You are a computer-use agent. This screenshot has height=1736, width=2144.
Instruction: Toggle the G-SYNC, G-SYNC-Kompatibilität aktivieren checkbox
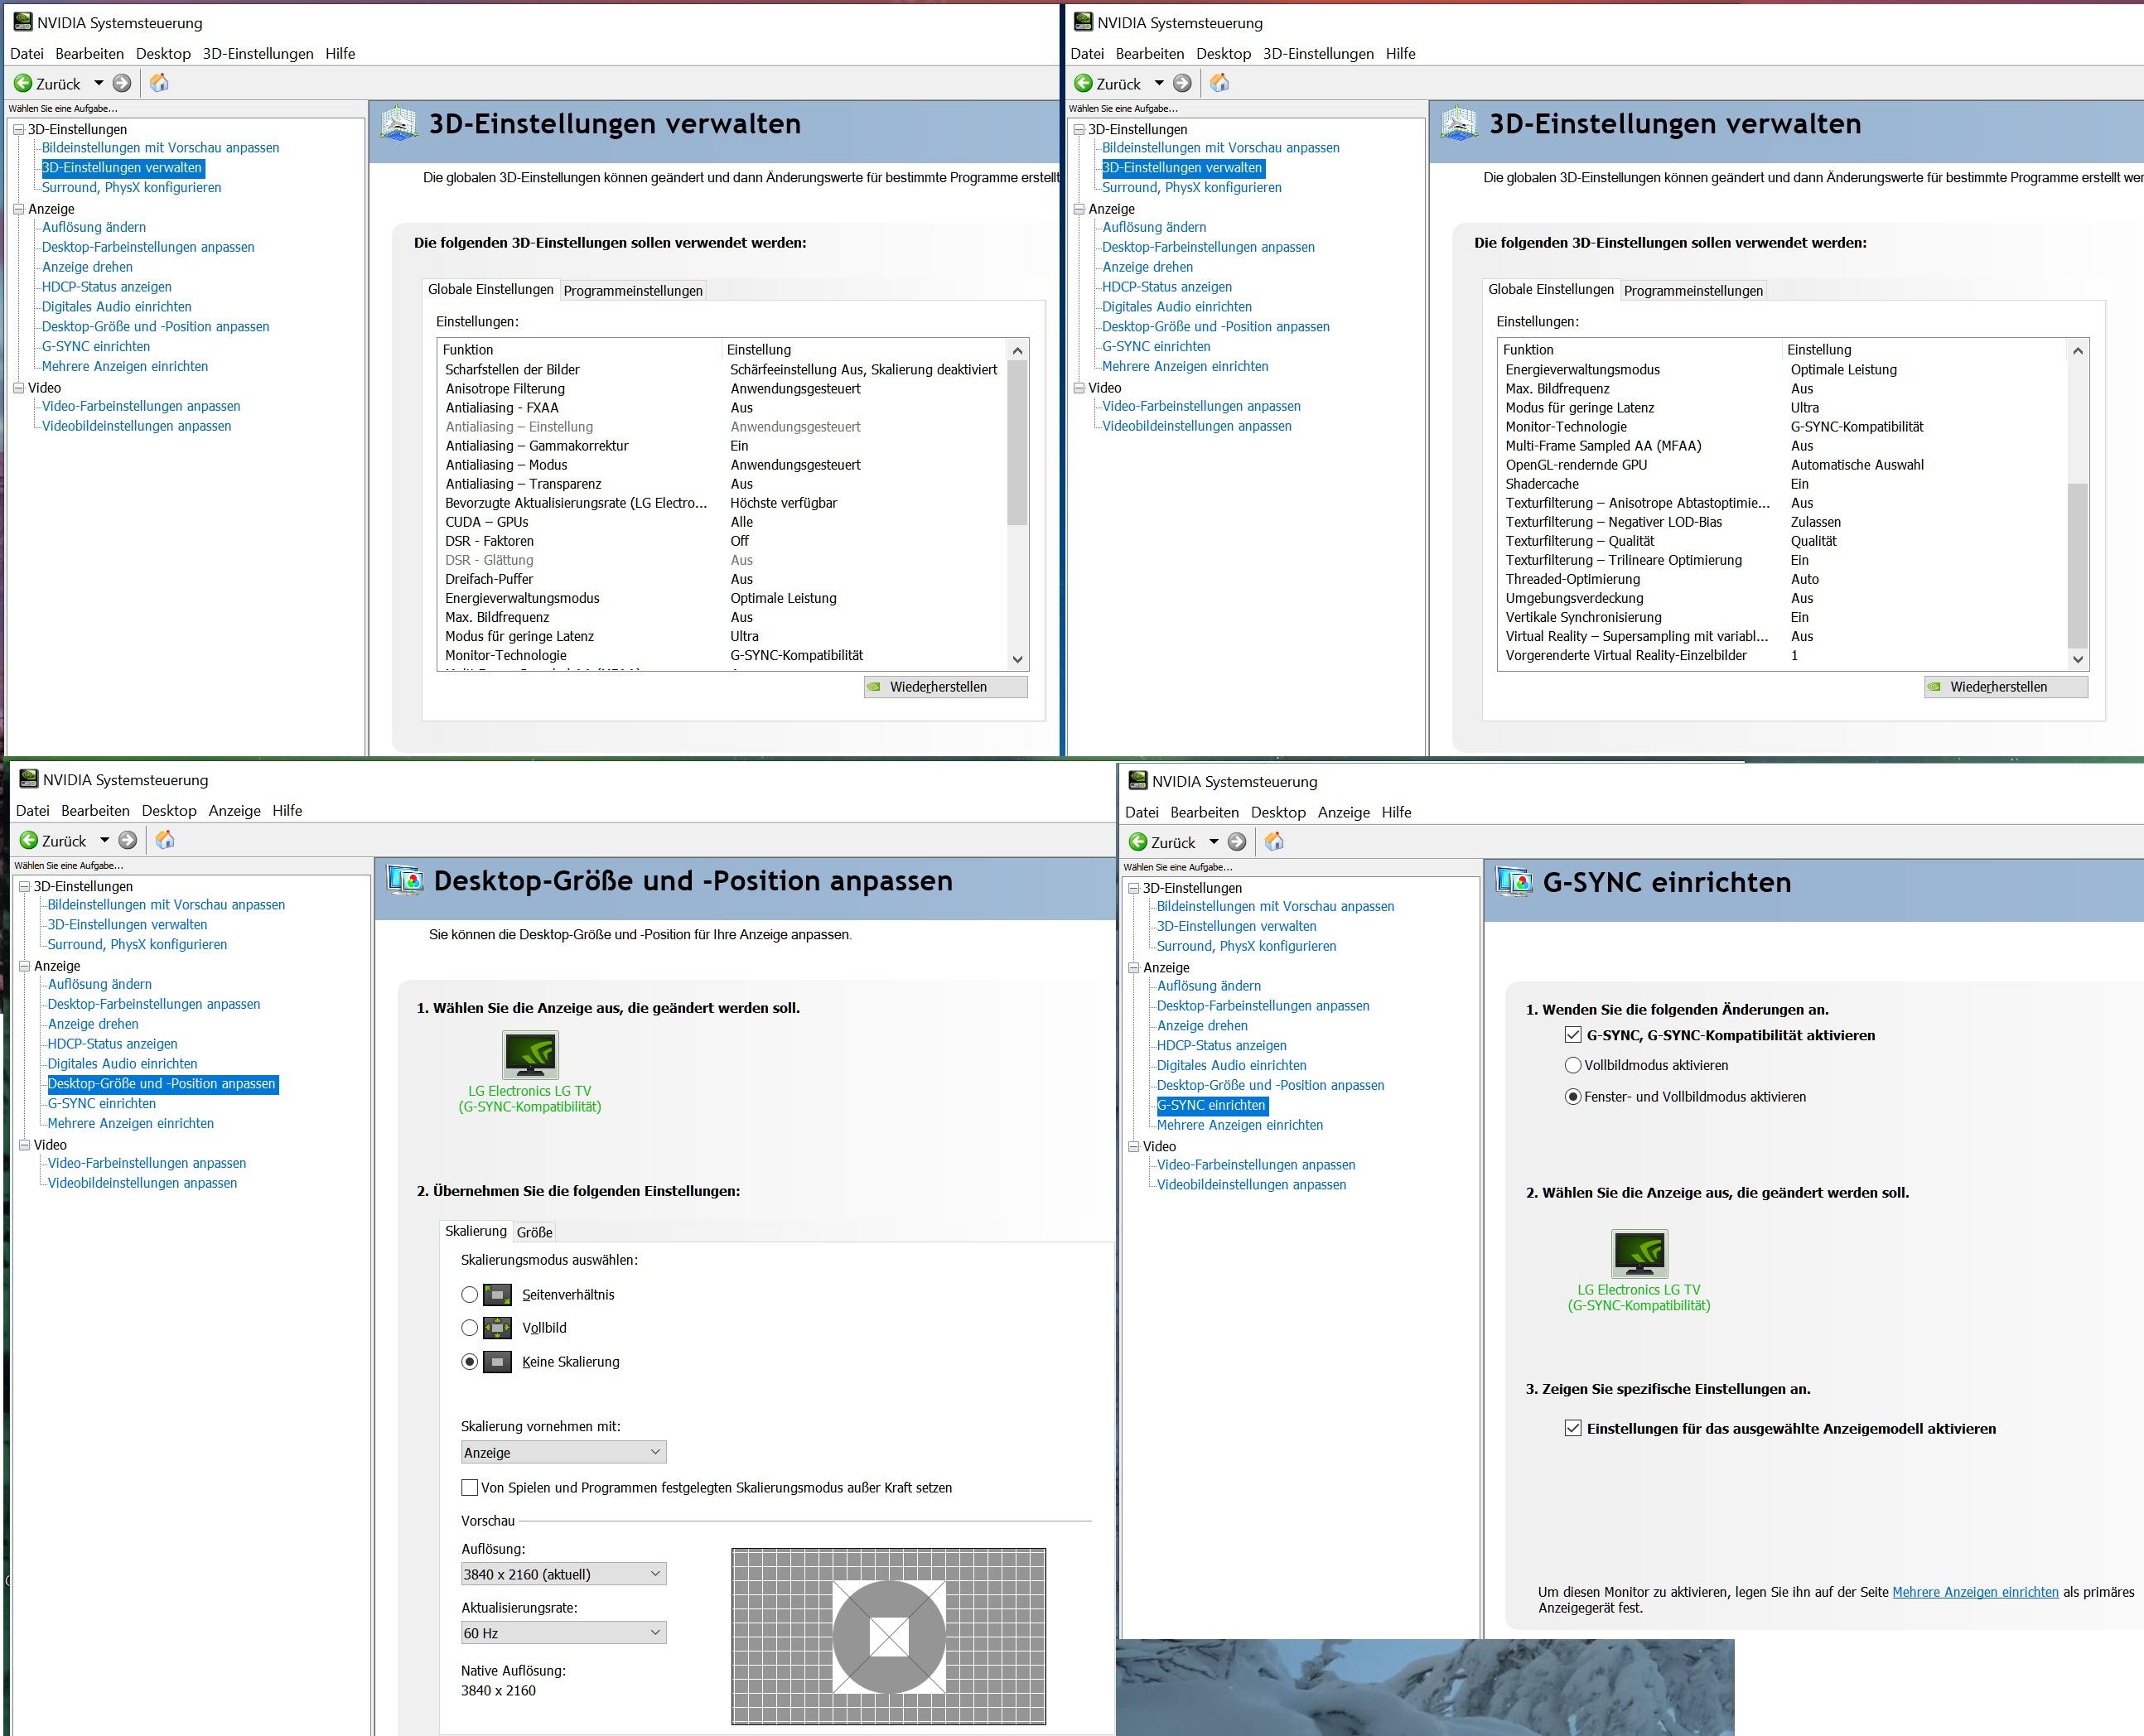pyautogui.click(x=1573, y=1035)
